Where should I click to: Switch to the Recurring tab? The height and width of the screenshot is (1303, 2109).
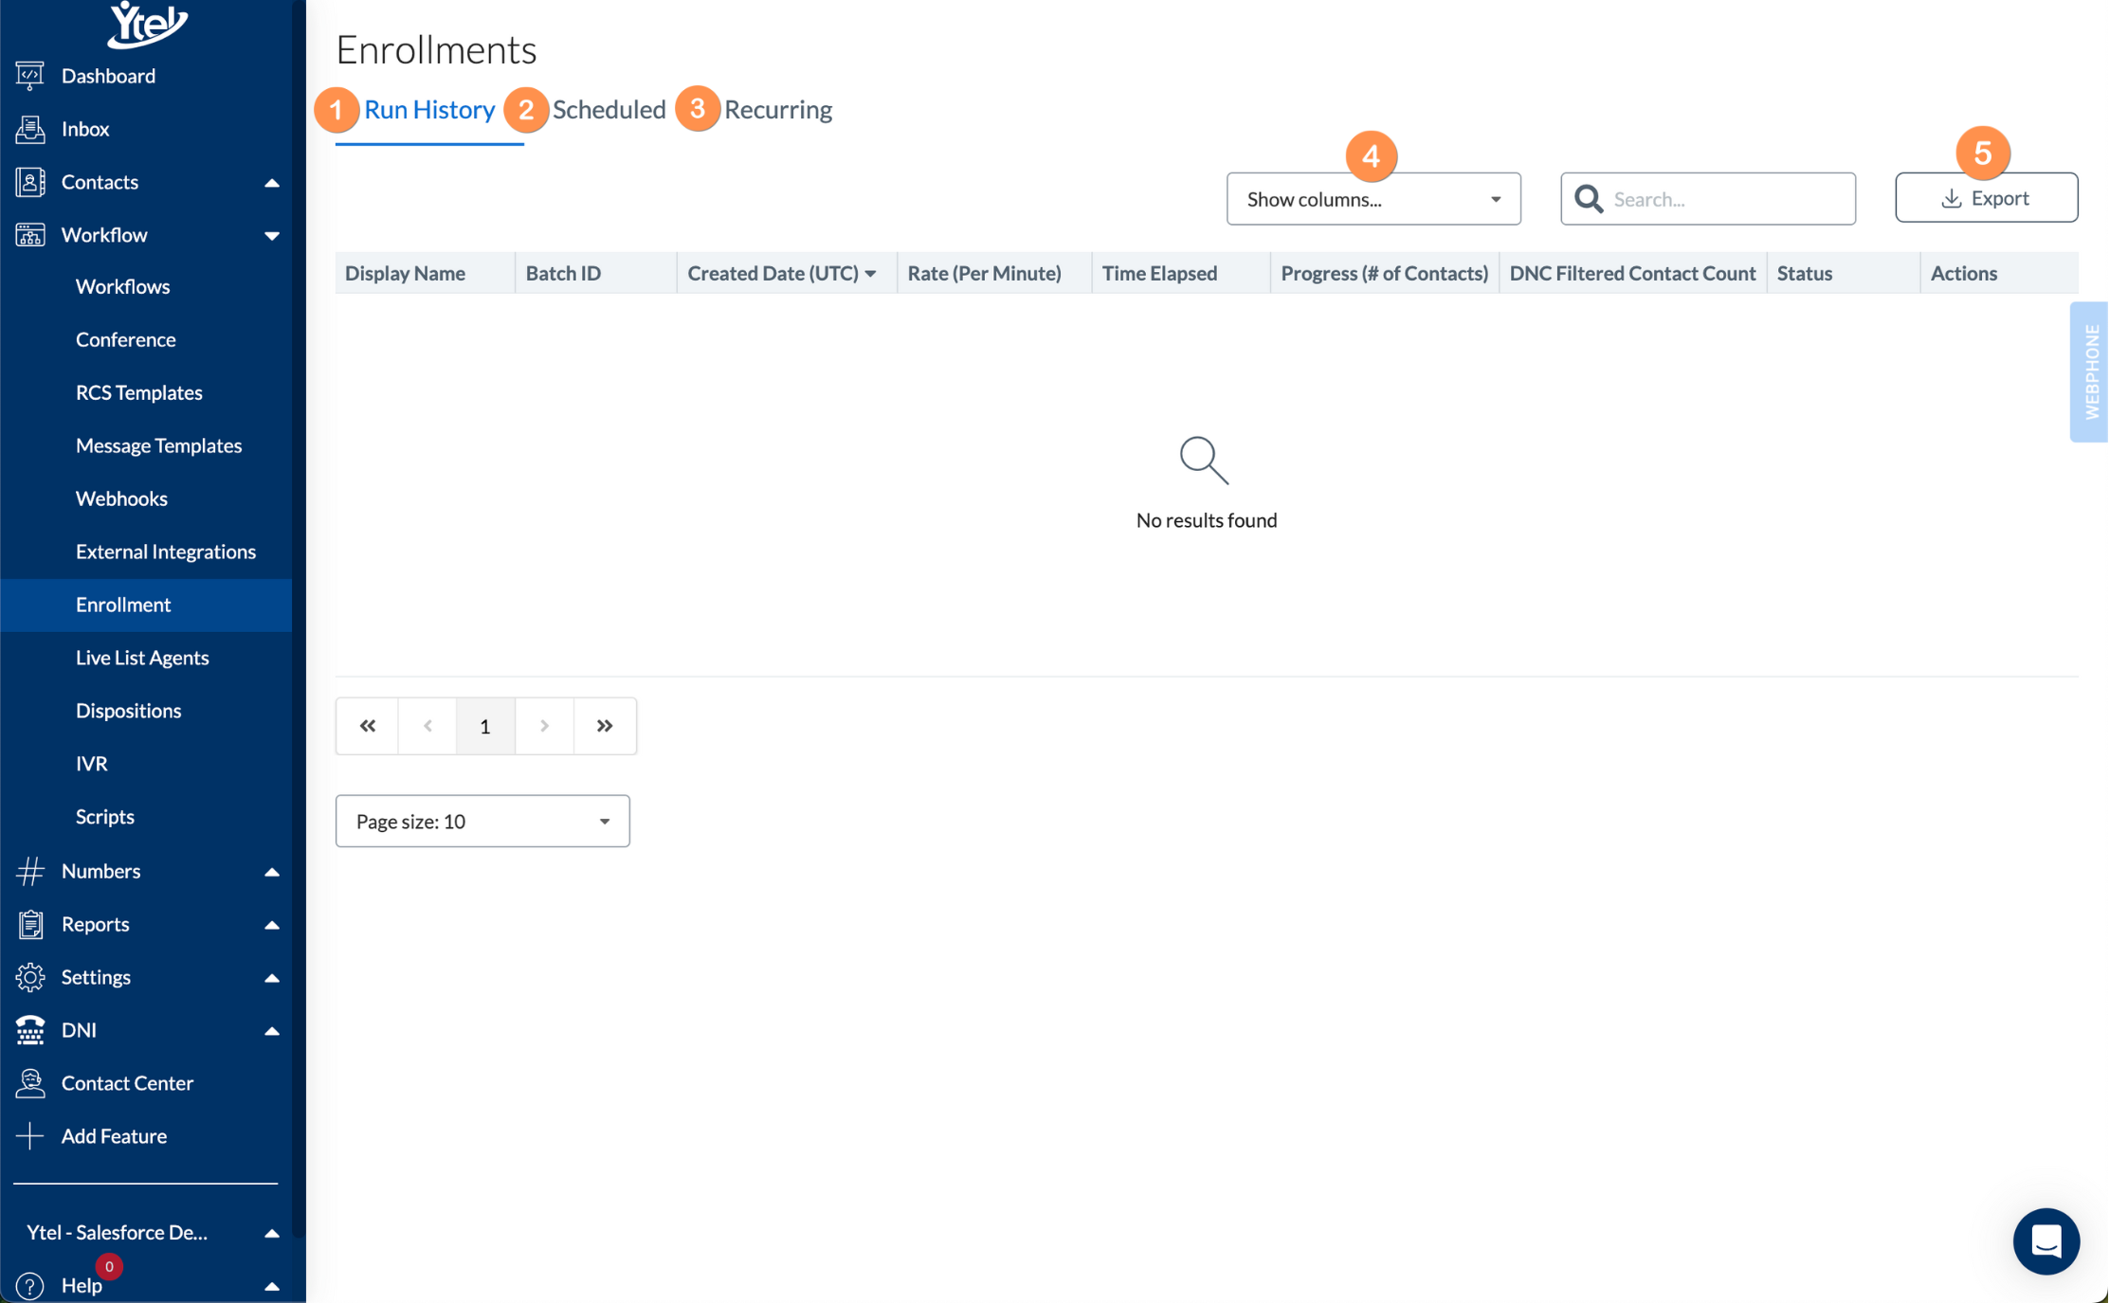pos(777,110)
